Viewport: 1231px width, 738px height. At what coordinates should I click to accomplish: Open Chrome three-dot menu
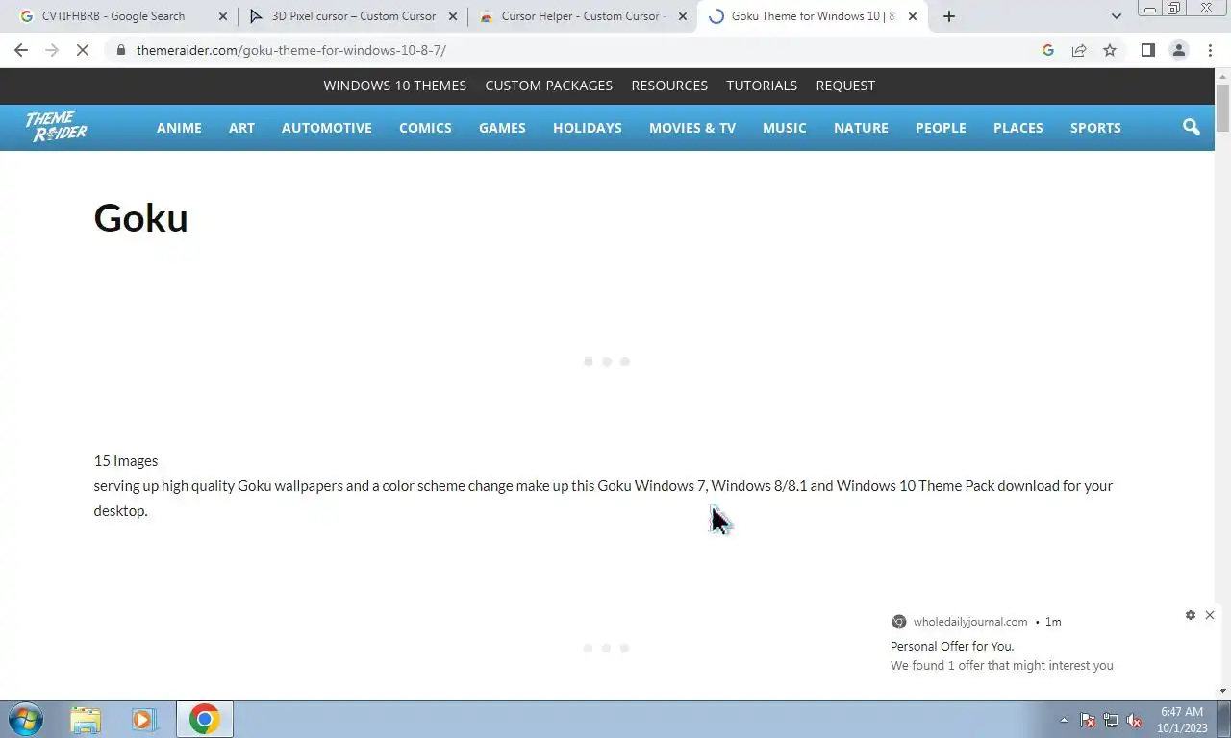1210,50
